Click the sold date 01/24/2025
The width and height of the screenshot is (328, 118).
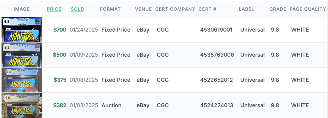(84, 30)
